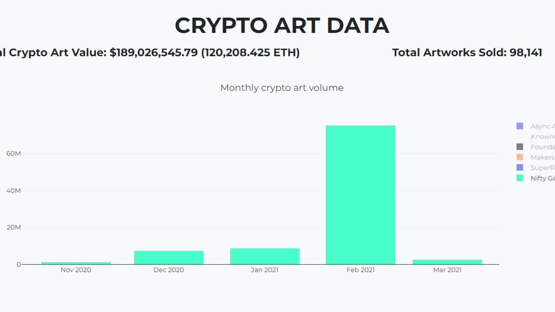Enable Foundation series via legend label
The height and width of the screenshot is (312, 555).
(x=543, y=147)
